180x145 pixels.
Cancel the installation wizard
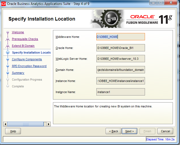[165, 131]
